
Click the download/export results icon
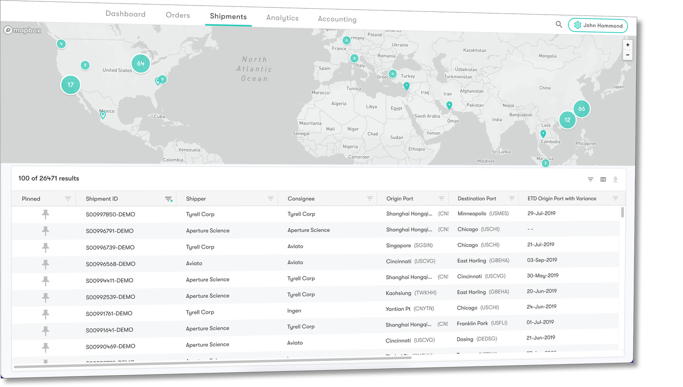pos(615,180)
